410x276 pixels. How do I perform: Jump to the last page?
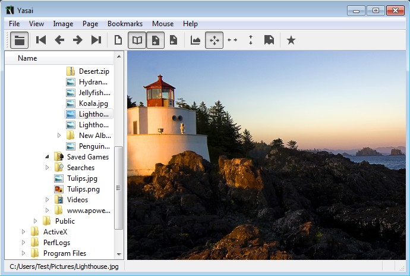[x=96, y=40]
